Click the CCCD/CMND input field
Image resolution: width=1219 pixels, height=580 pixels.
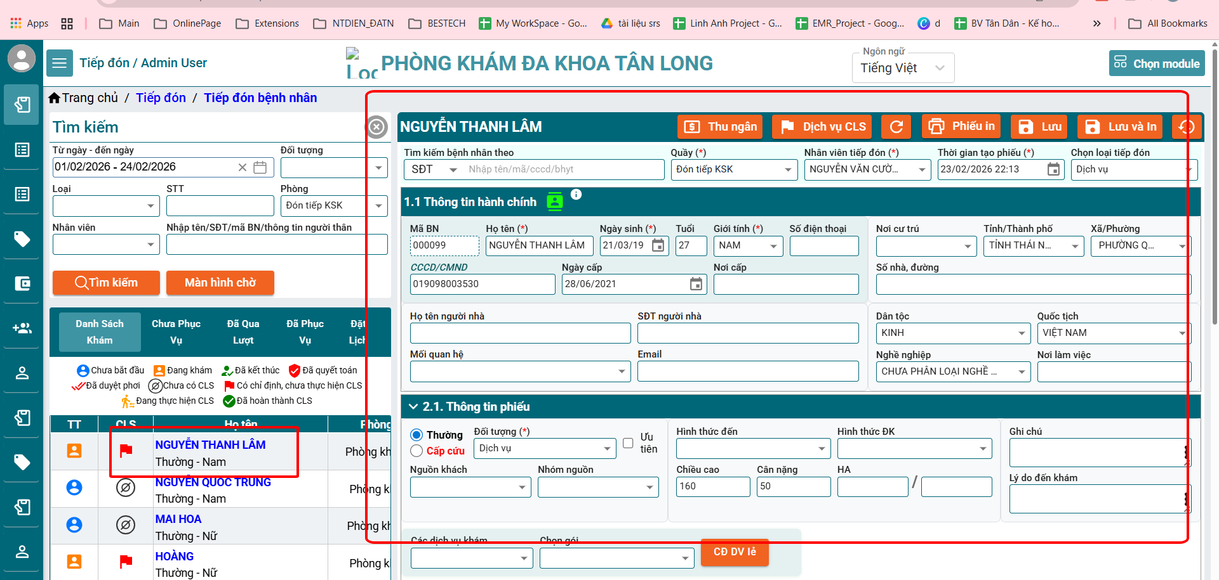[483, 284]
